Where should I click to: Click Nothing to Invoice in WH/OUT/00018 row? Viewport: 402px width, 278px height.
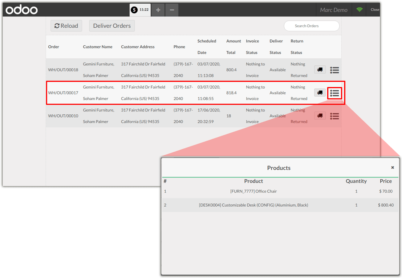(x=255, y=70)
